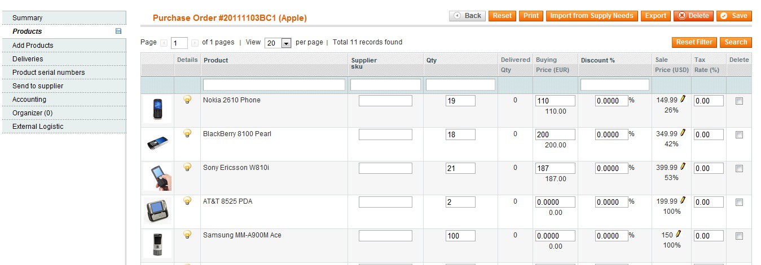The height and width of the screenshot is (265, 761).
Task: Edit Qty field for Samsung MM-A900M Ace
Action: (460, 236)
